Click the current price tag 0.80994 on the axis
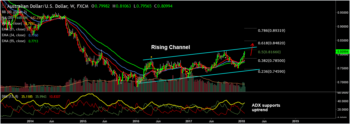350x124 pixels. pyautogui.click(x=342, y=51)
